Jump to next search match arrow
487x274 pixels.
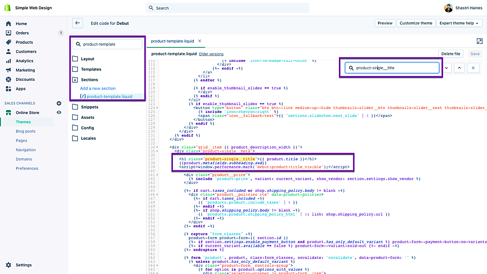pyautogui.click(x=446, y=68)
